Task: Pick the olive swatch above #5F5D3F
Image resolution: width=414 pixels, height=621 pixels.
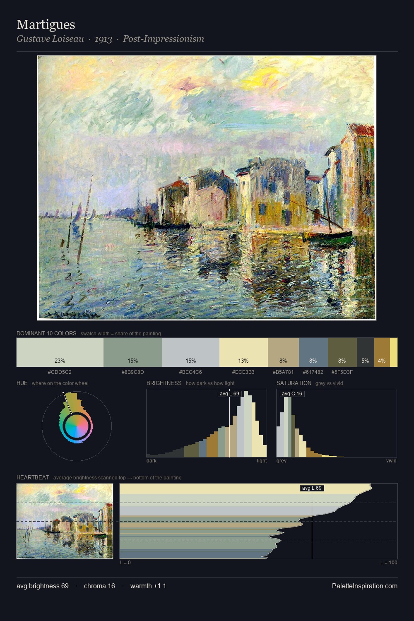Action: point(342,352)
